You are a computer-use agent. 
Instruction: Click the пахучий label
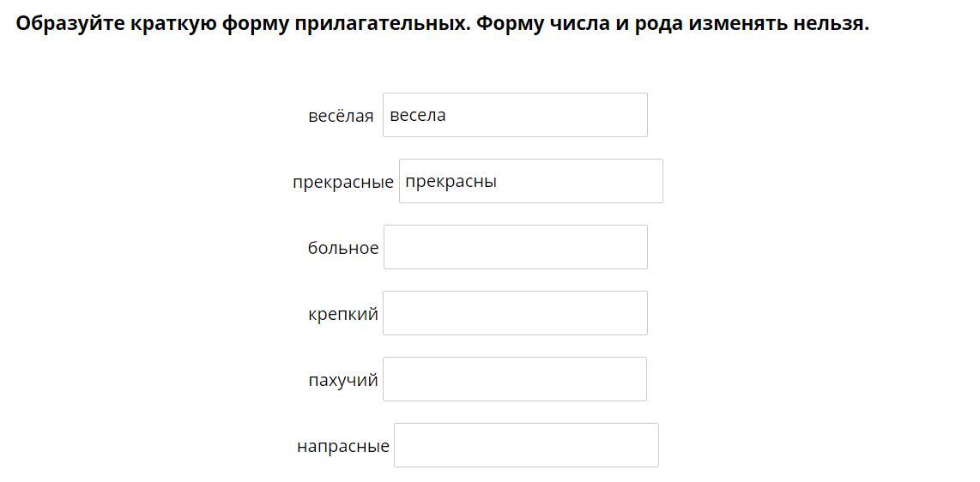tap(343, 380)
